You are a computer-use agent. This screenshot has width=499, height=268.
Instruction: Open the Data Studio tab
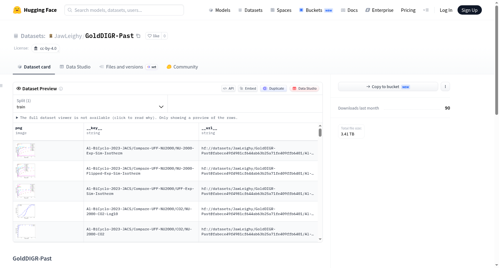[75, 67]
